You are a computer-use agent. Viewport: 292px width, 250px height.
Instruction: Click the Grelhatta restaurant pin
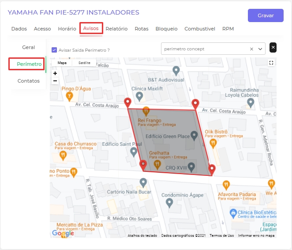click(157, 165)
